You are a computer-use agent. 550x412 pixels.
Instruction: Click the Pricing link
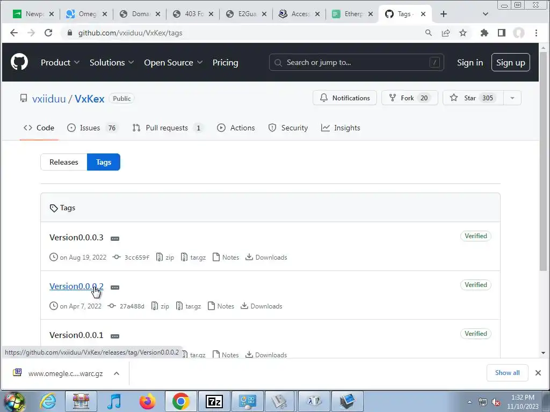tap(225, 62)
